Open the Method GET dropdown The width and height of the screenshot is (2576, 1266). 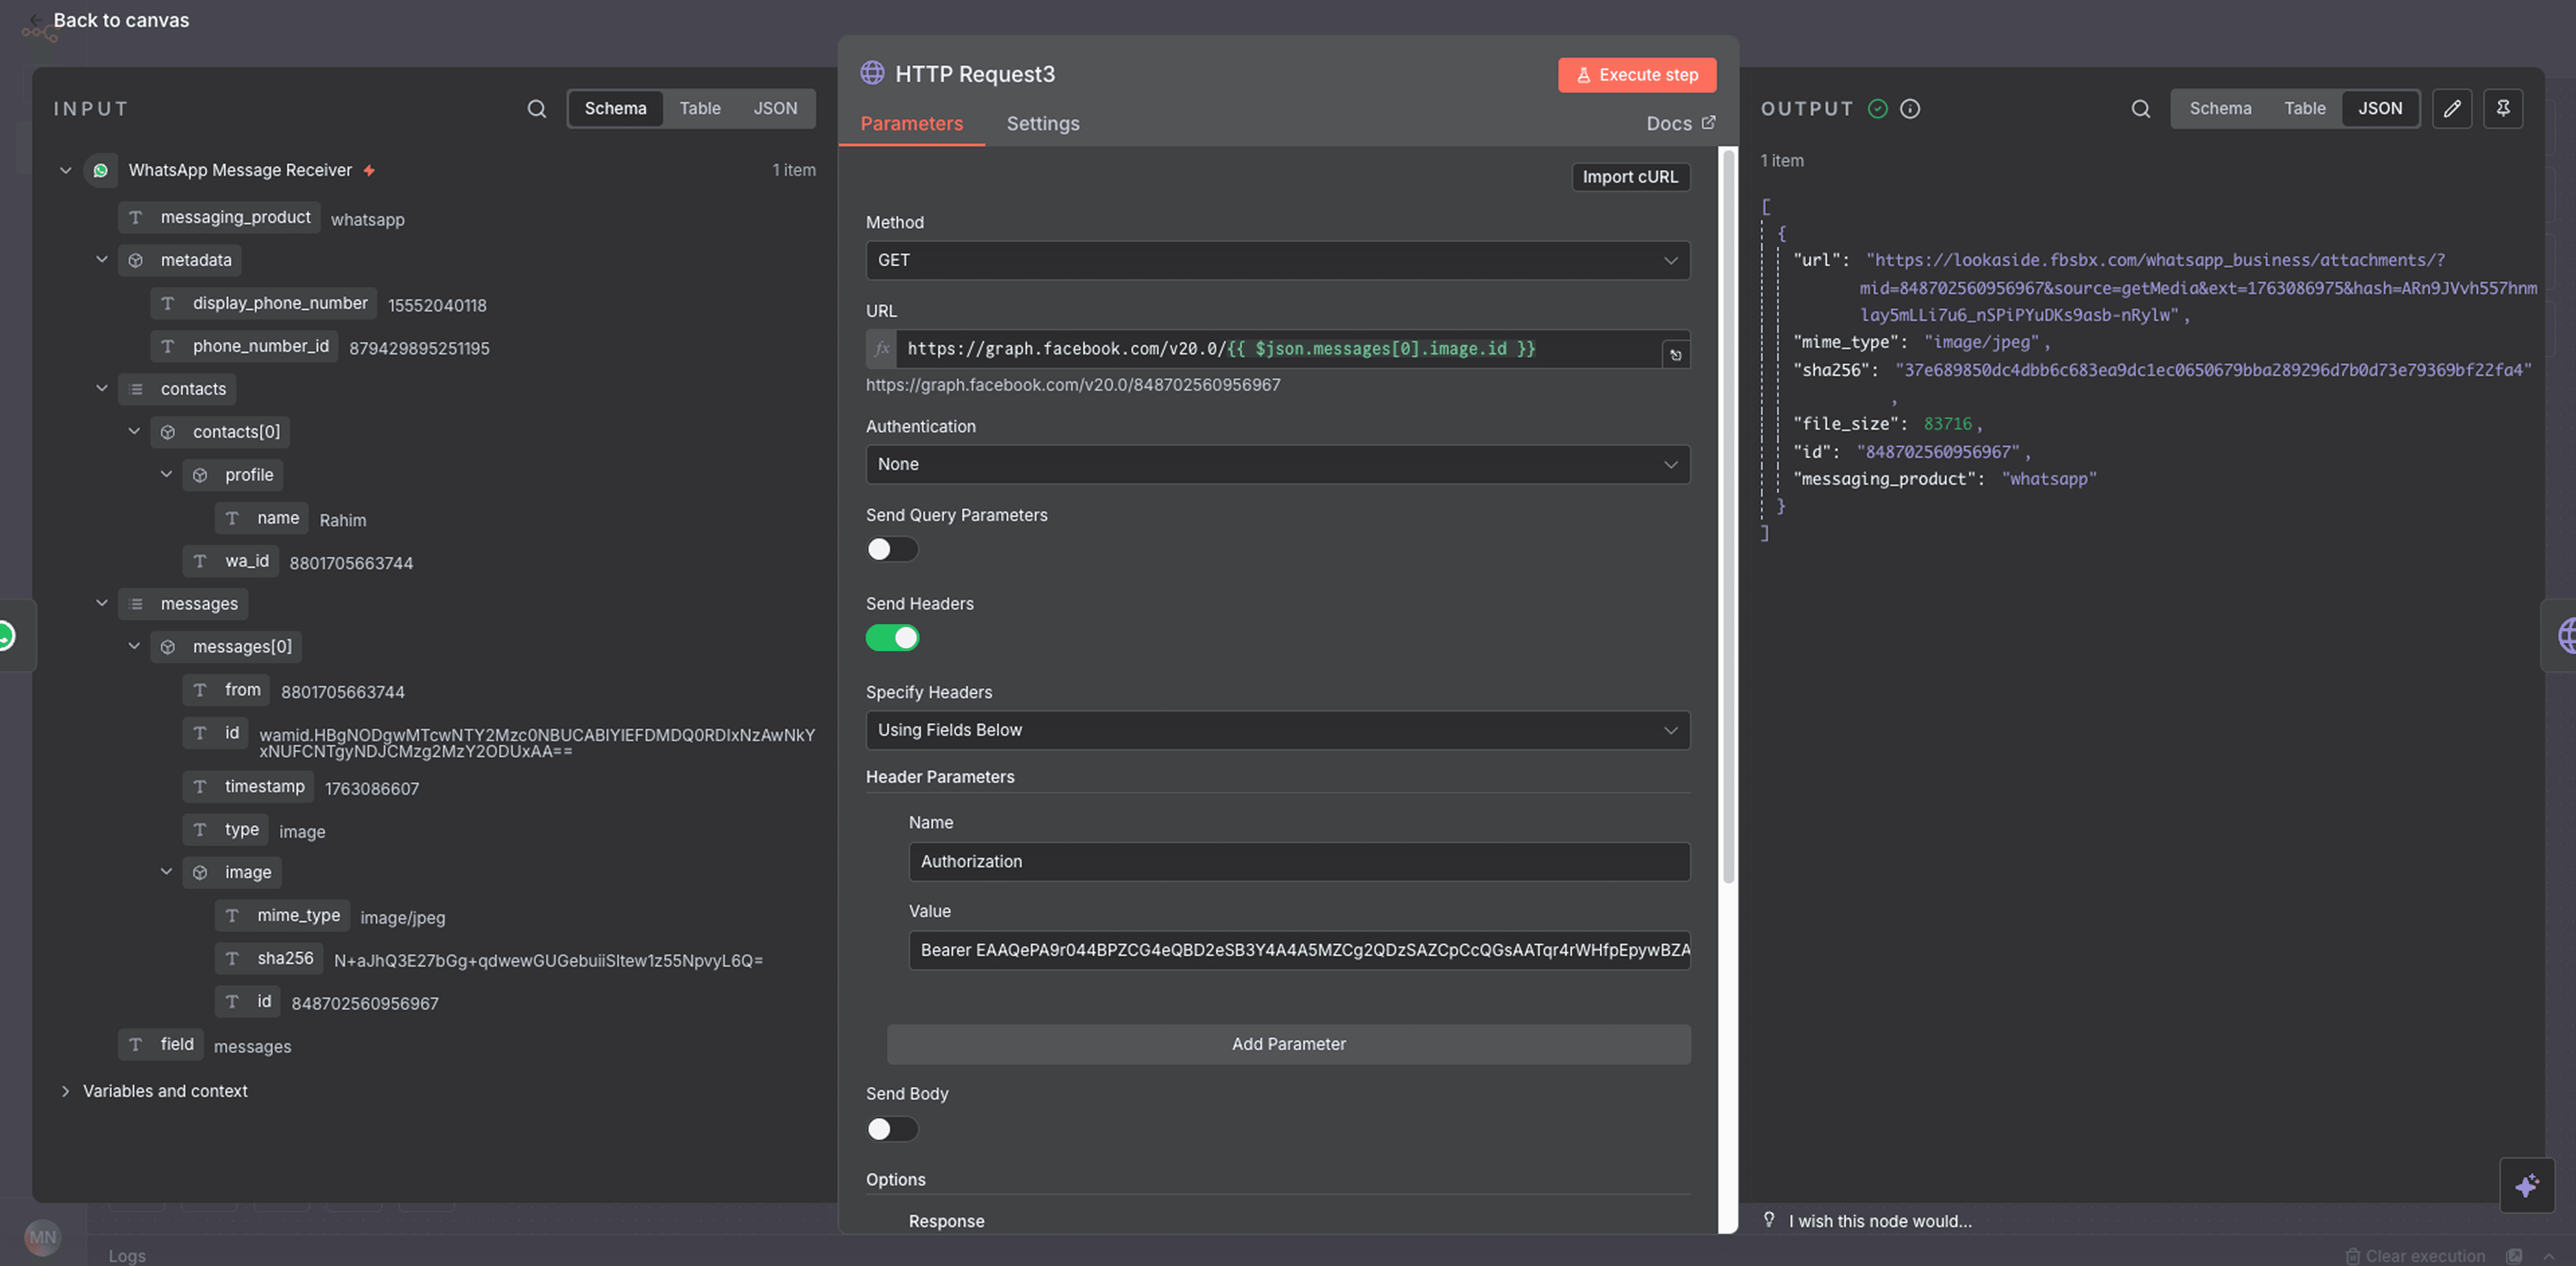tap(1277, 260)
